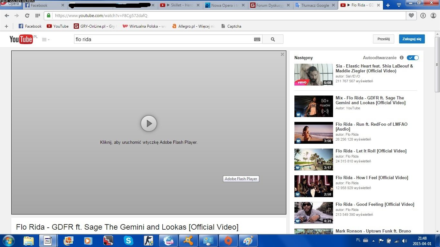The height and width of the screenshot is (247, 440).
Task: Reload the current YouTube page
Action: (x=27, y=15)
